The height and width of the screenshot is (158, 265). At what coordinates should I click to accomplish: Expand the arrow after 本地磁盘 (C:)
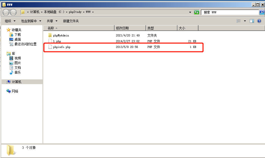point(67,12)
